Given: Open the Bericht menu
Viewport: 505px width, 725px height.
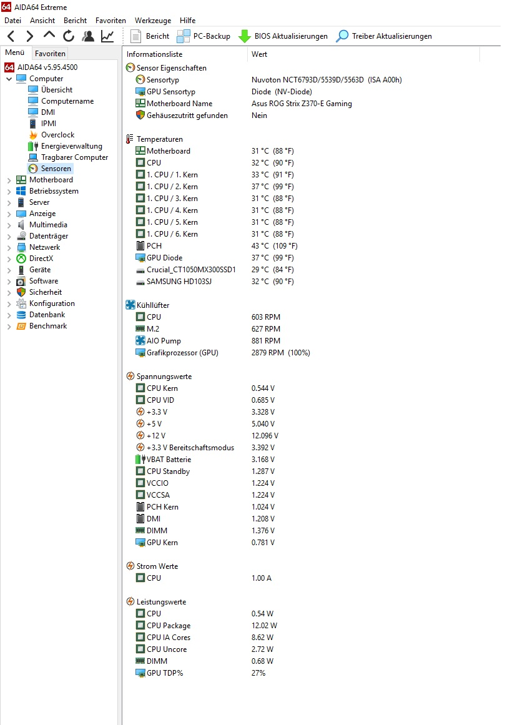Looking at the screenshot, I should [76, 21].
